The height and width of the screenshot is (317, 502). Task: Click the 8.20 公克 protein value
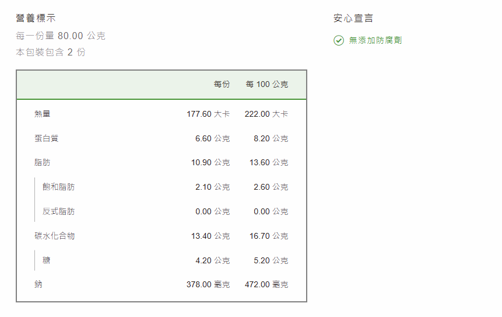(271, 138)
